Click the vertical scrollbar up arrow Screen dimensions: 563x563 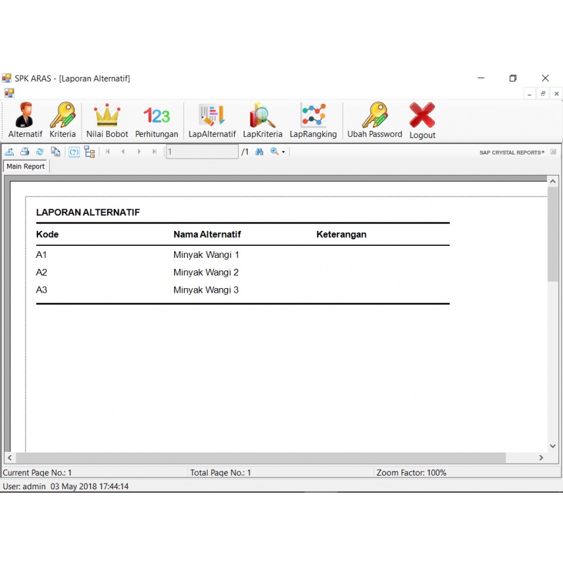(553, 182)
